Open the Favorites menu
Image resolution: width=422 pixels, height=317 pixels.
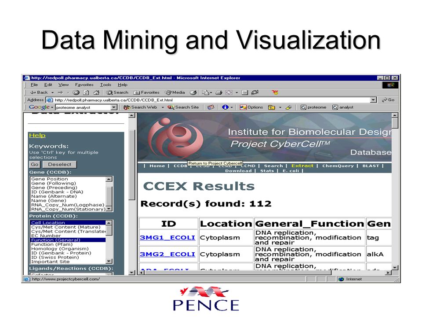[84, 85]
